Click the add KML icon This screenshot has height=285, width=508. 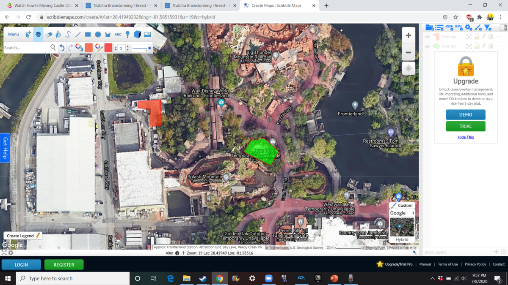point(458,27)
